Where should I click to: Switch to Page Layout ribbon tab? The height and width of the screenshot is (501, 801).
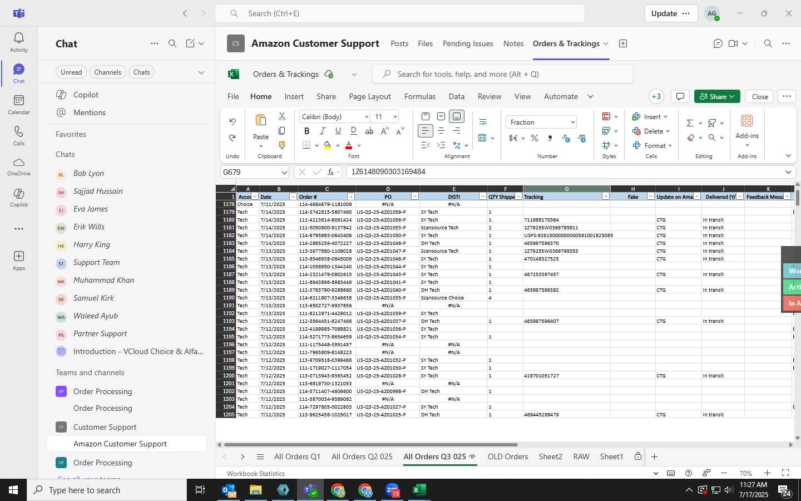(x=370, y=96)
